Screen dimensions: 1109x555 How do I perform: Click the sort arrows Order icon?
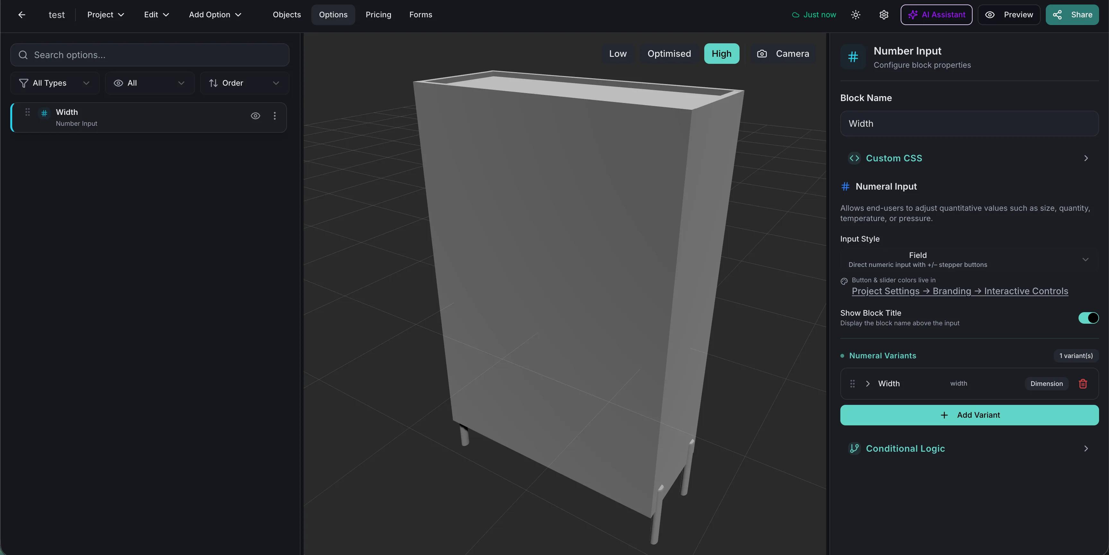click(x=213, y=83)
